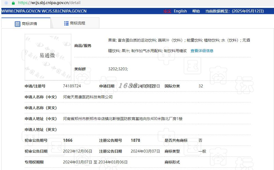Open the 帮助 help link
The height and width of the screenshot is (170, 274).
pos(196,11)
